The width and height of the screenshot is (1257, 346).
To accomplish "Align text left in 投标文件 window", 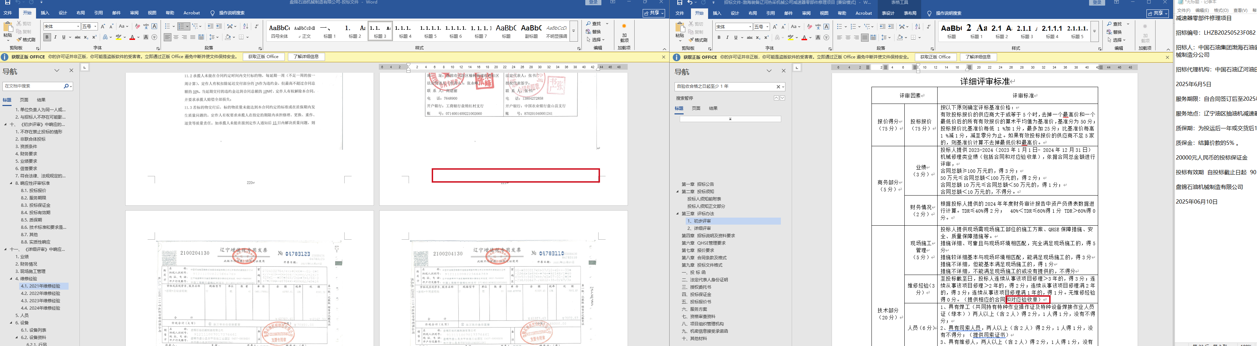I will point(167,37).
